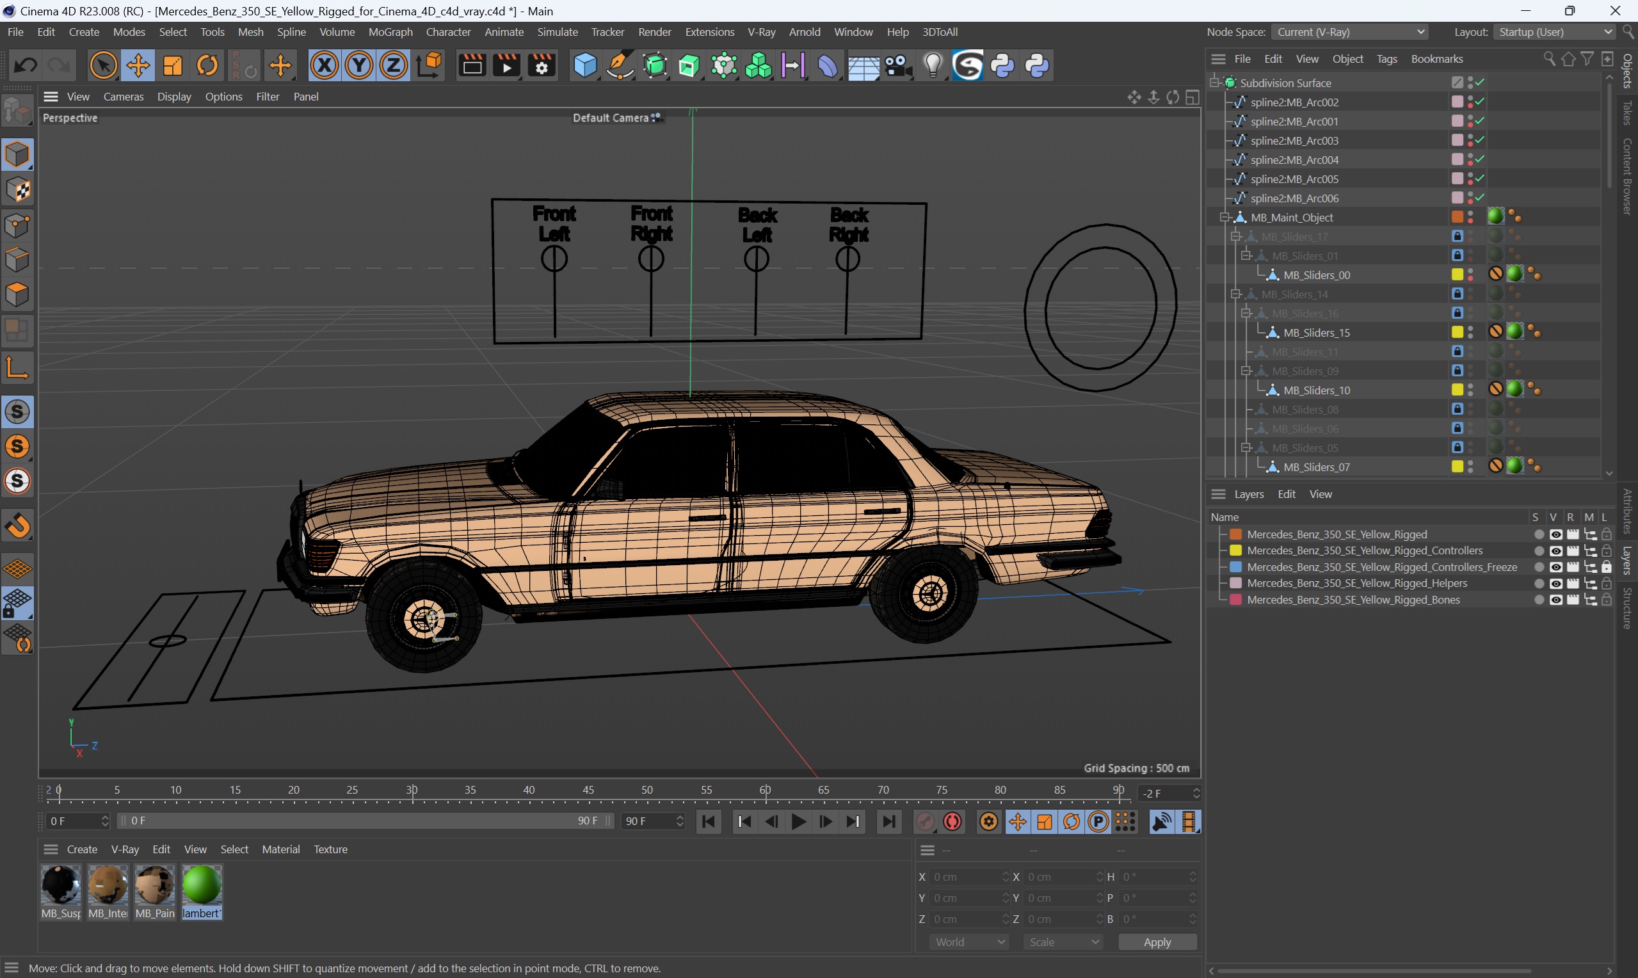Collapse MB_Sliders_17 tree node
Screen dimensions: 1638x978
coord(1235,236)
